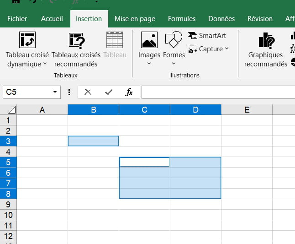The image size is (295, 244).
Task: Click the formula bar cancel X icon
Action: [x=88, y=92]
